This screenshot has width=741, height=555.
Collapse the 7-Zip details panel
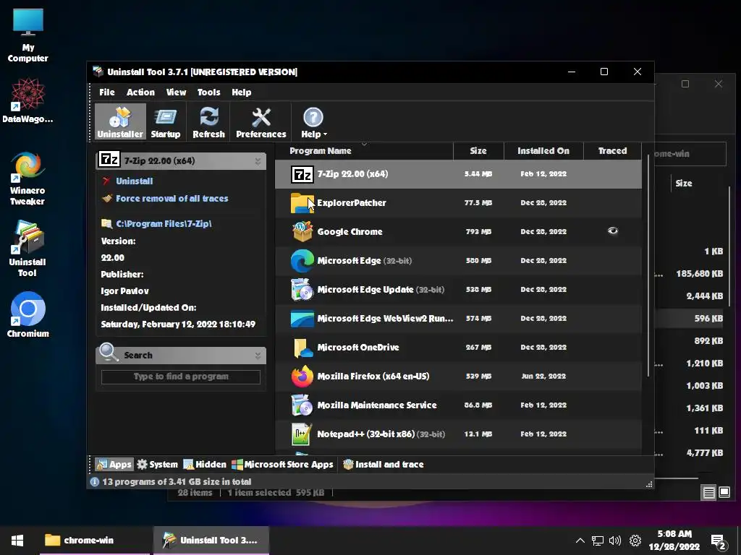(x=258, y=161)
